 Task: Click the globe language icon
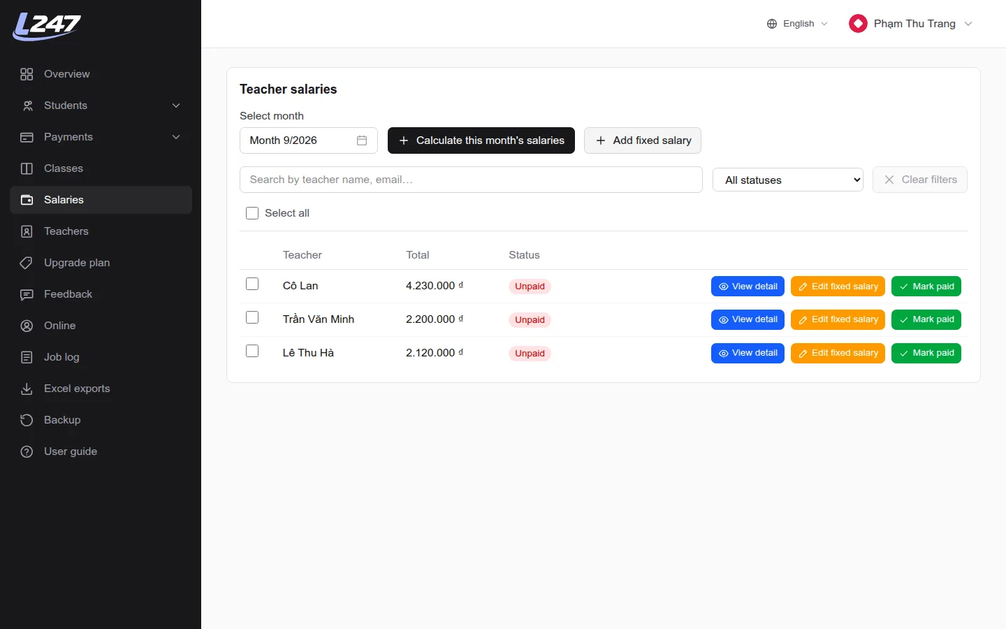pos(772,24)
